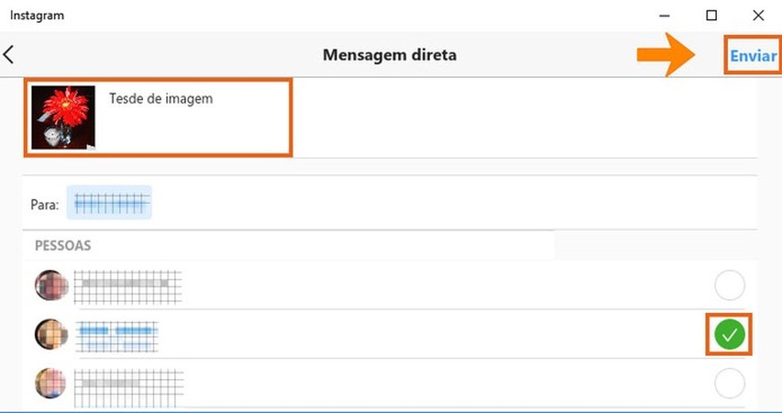Click the first person's profile avatar
The width and height of the screenshot is (782, 413).
(52, 285)
